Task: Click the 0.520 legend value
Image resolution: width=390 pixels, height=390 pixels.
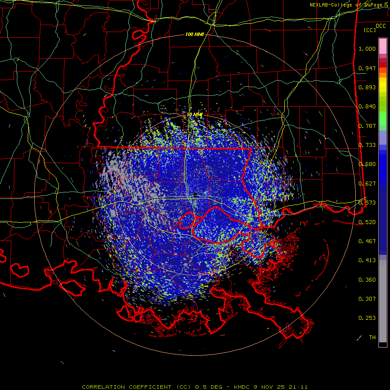Action: pos(367,222)
